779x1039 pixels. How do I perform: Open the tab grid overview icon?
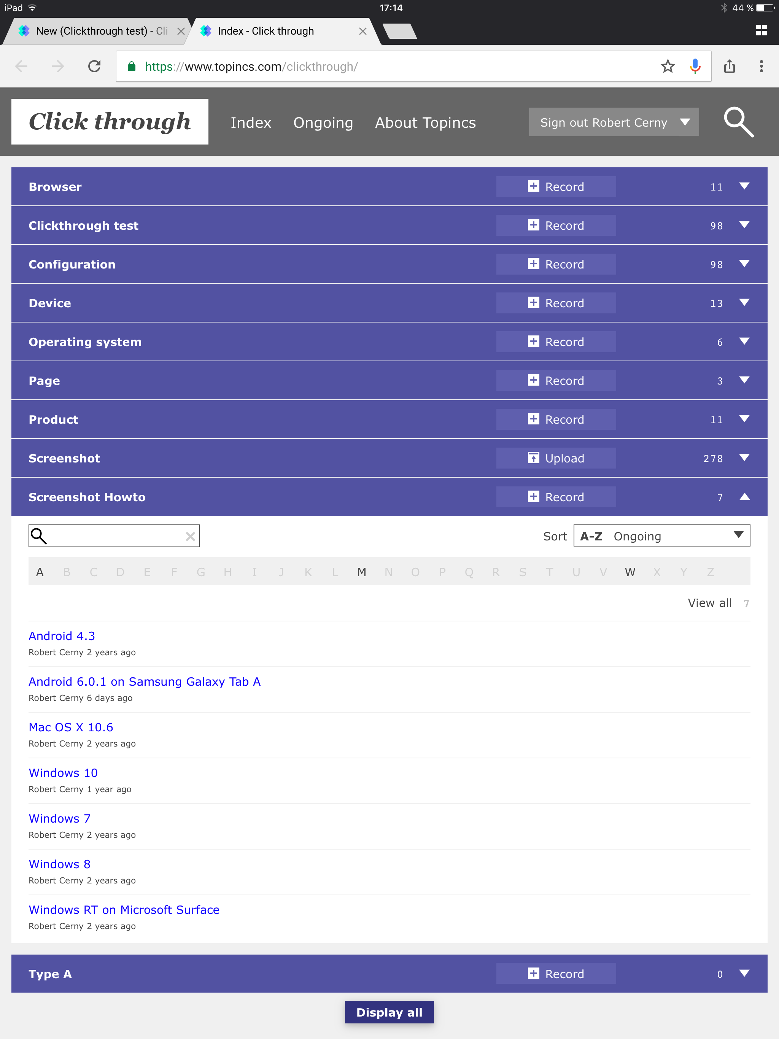761,30
